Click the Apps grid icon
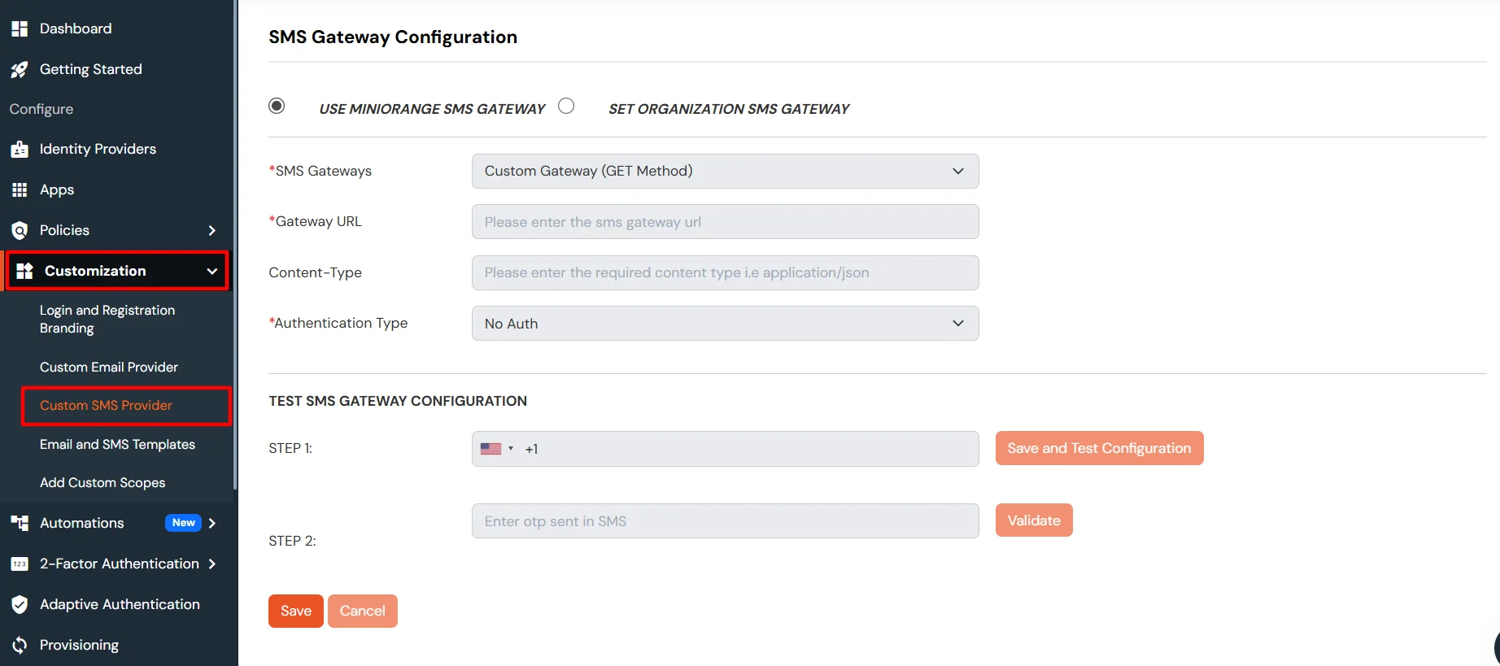 tap(20, 189)
